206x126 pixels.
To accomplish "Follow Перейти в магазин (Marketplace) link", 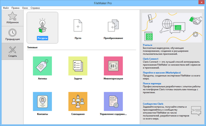I will pos(162,73).
